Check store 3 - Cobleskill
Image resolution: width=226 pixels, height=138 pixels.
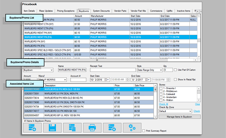(161, 94)
